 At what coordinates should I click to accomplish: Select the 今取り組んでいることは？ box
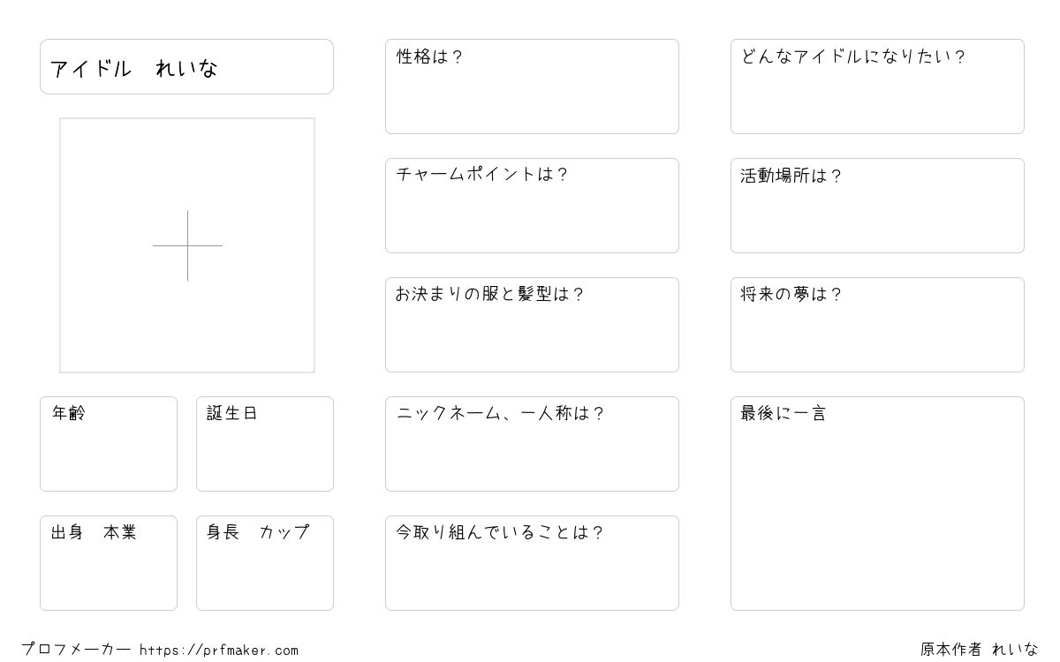point(532,563)
